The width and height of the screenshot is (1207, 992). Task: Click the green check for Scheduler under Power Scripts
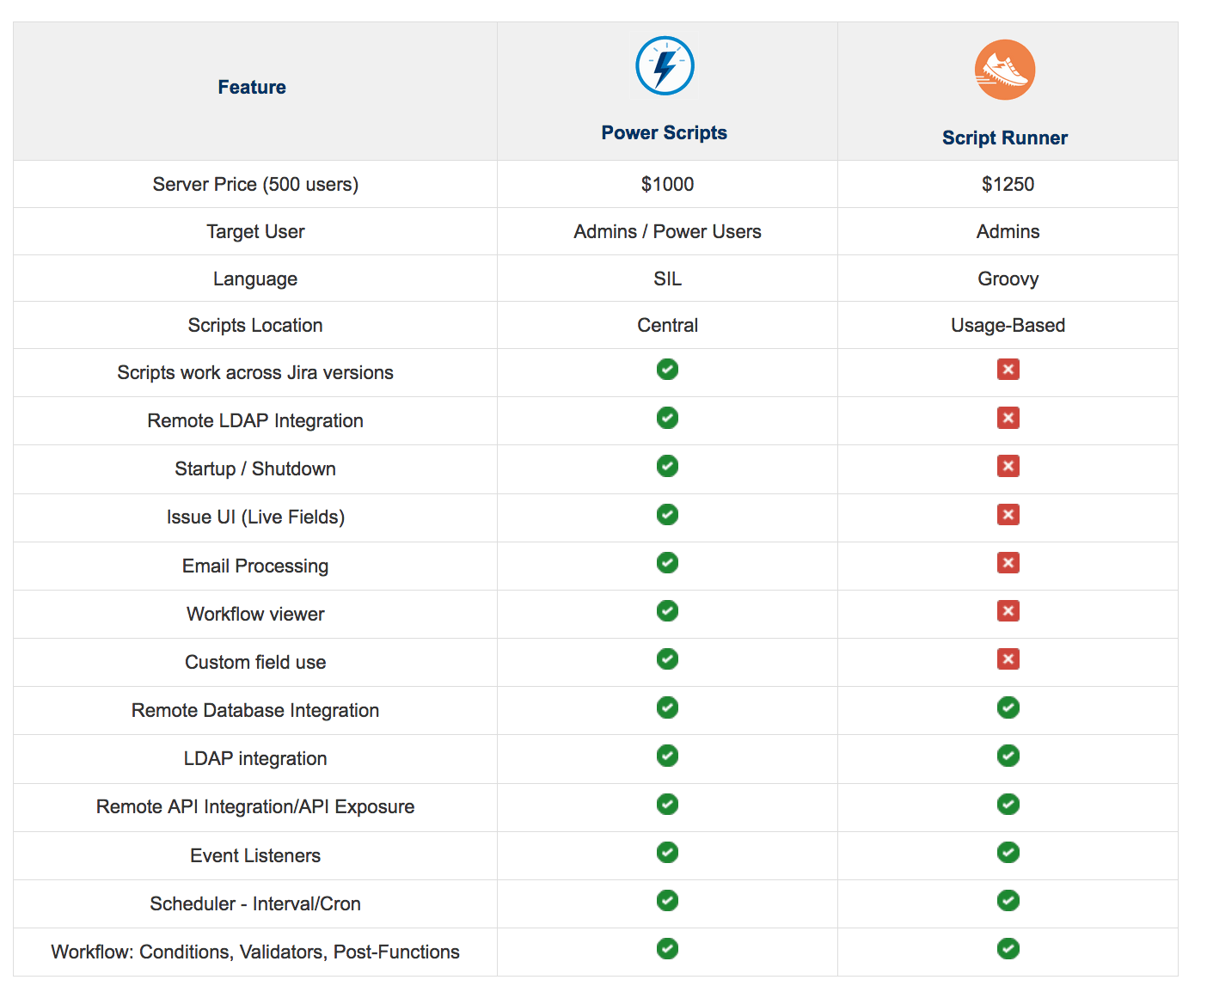(667, 901)
